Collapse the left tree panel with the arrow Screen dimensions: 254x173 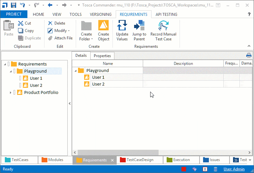70,103
